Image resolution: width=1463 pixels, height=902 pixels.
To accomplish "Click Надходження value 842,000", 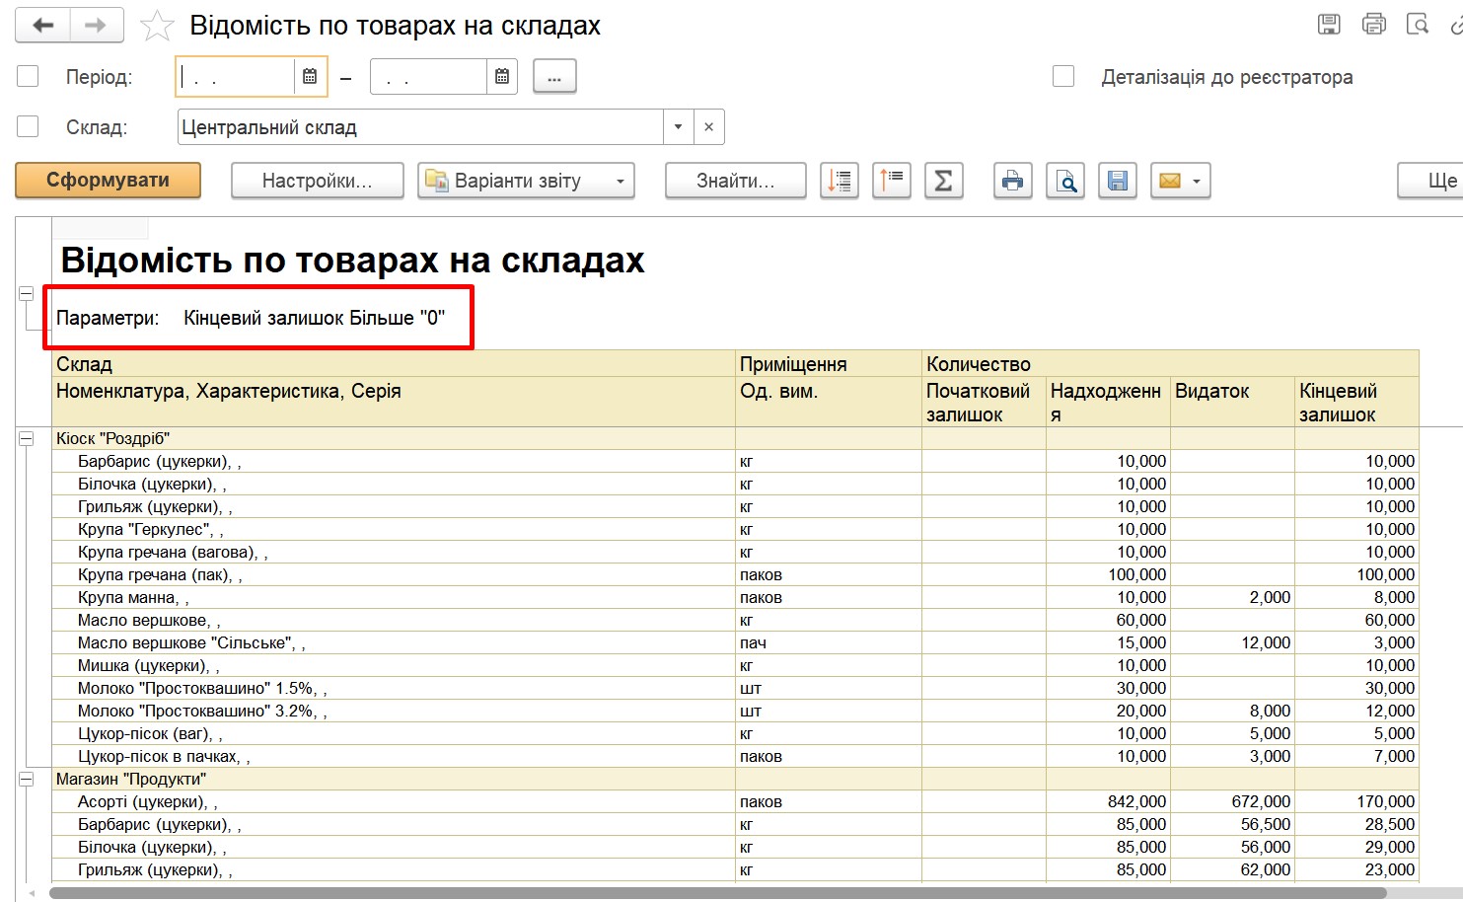I will point(1136,801).
